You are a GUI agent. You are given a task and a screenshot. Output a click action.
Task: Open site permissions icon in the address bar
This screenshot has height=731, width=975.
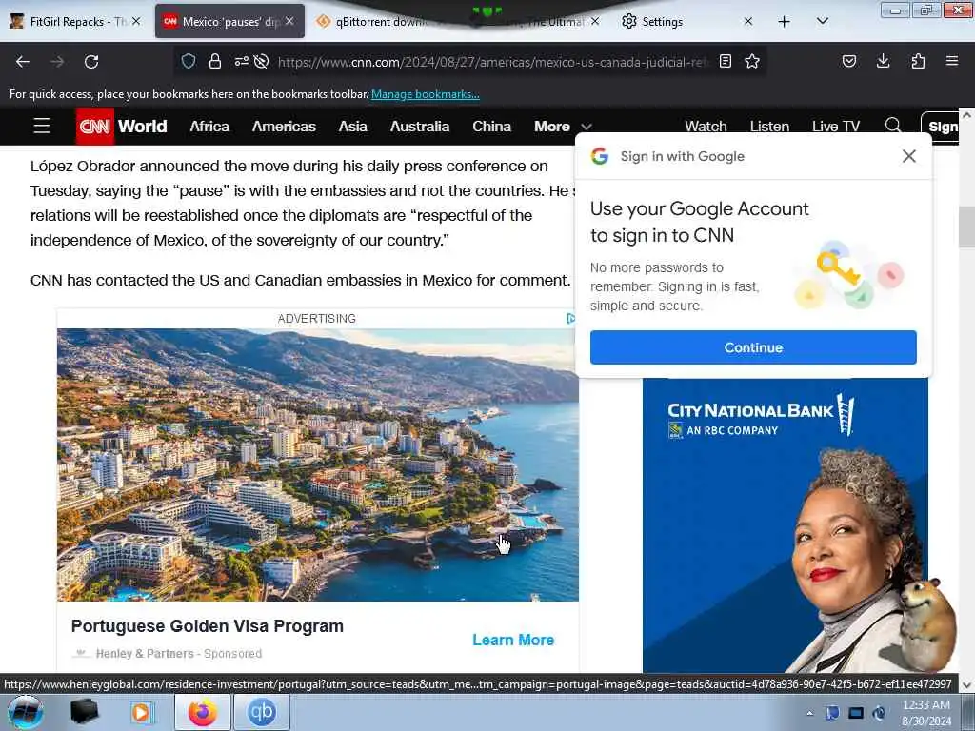(241, 61)
